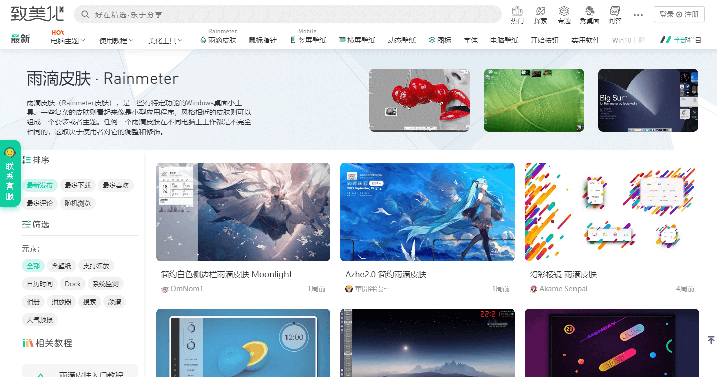
Task: Toggle the 日历时间 element filter
Action: [x=39, y=283]
